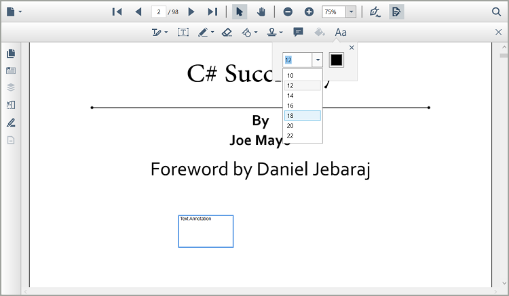The height and width of the screenshot is (296, 509).
Task: Open the page thumbnails panel
Action: pos(11,54)
